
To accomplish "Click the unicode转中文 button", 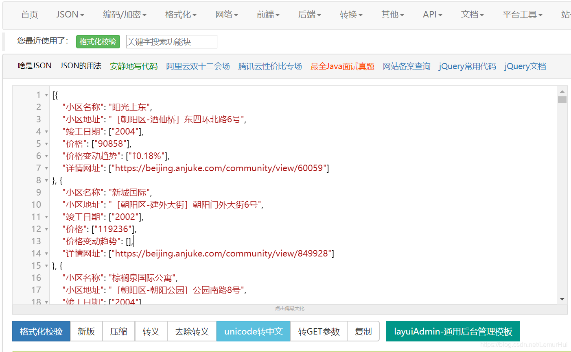I will (254, 331).
